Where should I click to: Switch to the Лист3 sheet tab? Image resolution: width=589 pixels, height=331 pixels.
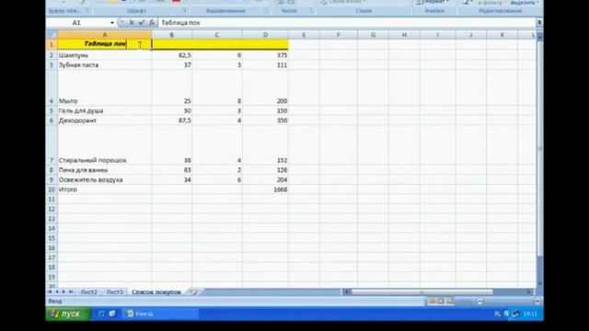[x=114, y=292]
